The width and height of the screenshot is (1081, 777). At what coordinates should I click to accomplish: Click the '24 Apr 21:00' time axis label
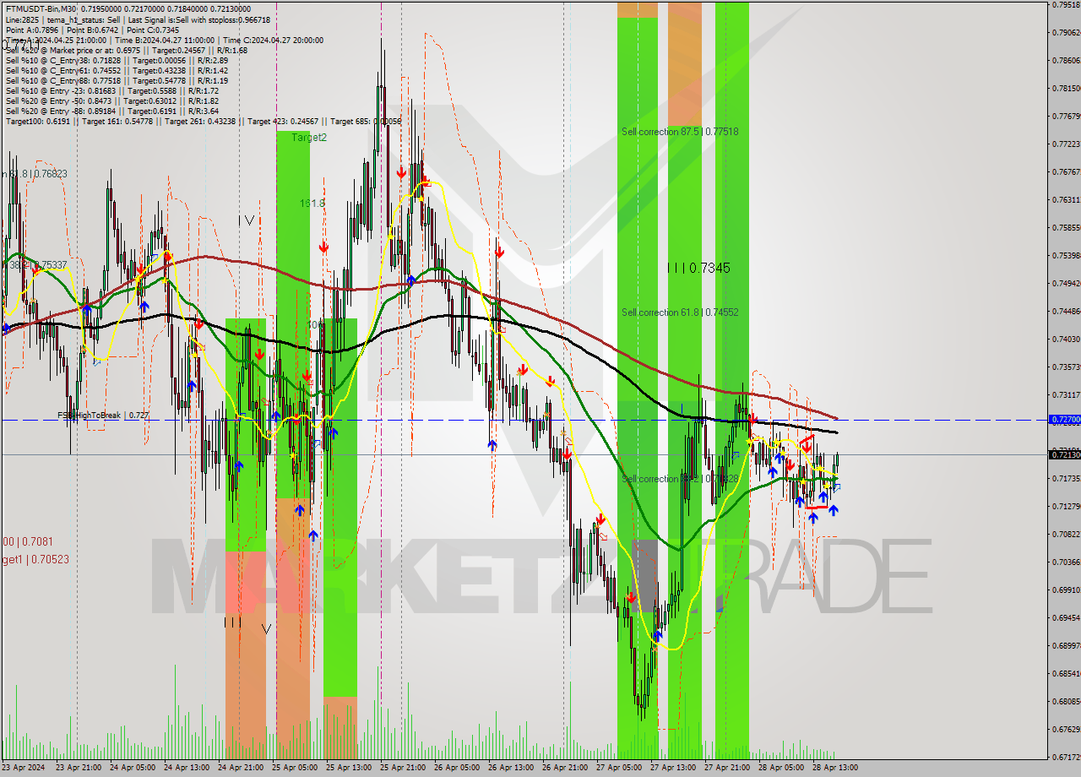point(240,768)
